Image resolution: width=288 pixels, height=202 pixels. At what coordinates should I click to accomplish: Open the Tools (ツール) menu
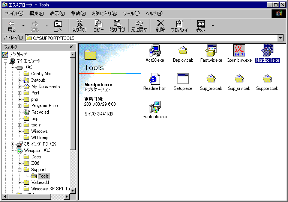[x=131, y=14]
